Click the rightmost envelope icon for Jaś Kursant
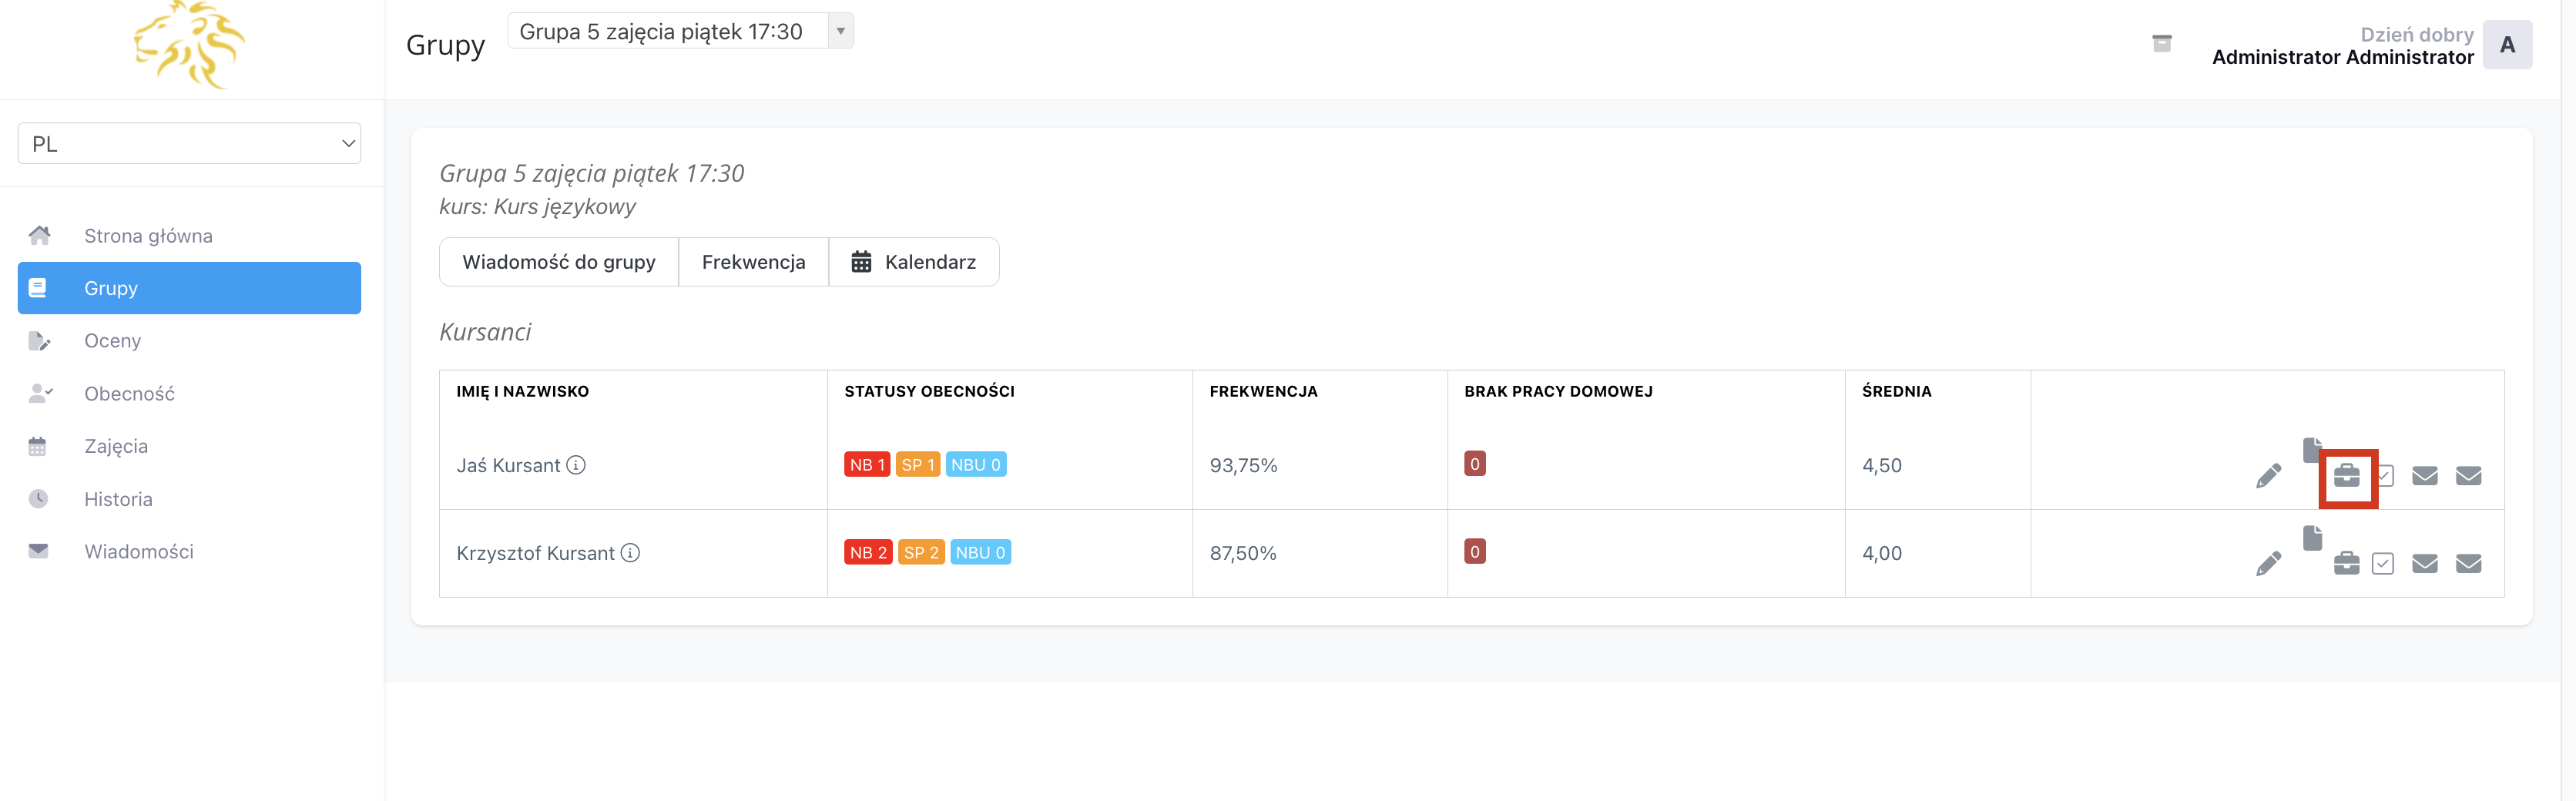 coord(2468,476)
